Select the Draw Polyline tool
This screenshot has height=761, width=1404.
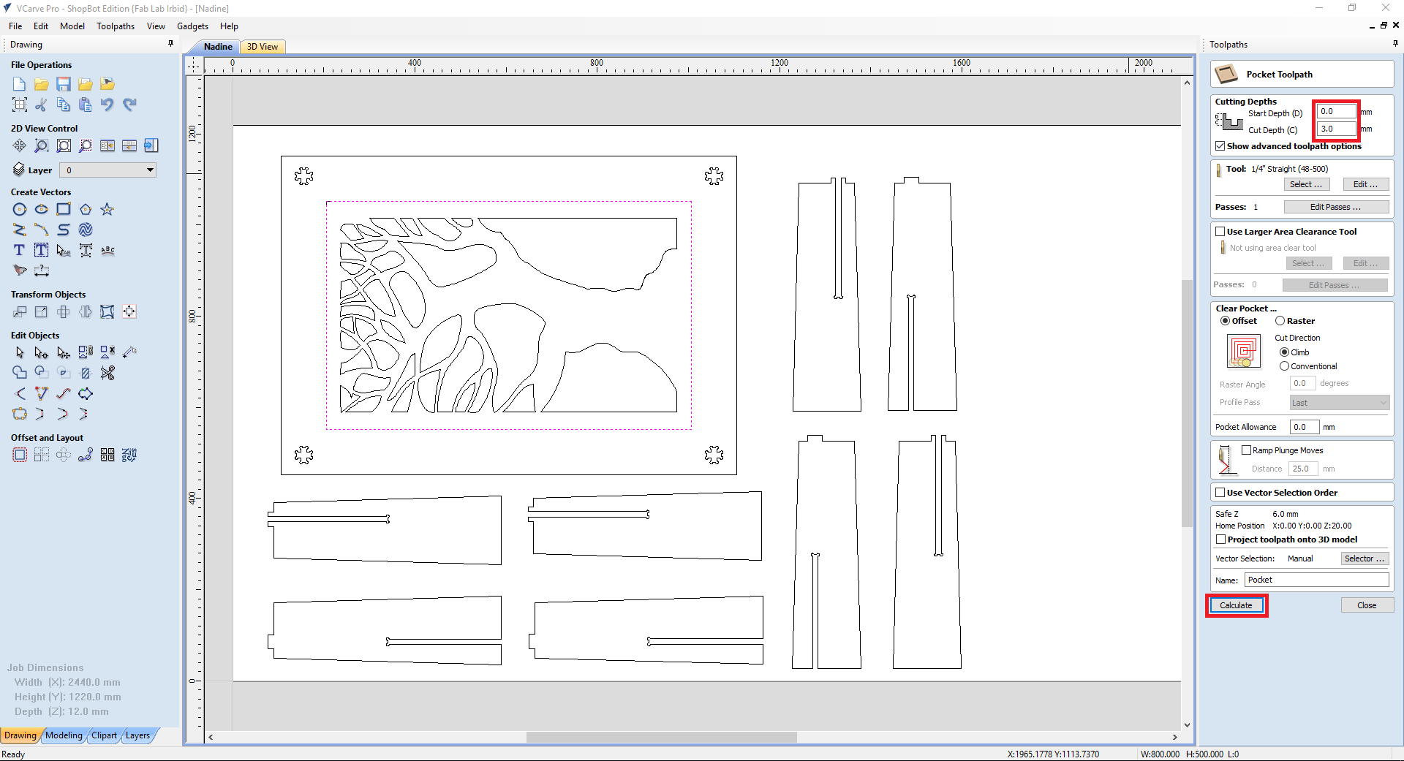pos(20,230)
